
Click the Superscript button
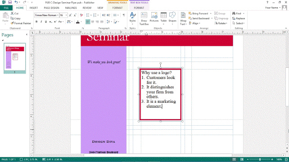(x=55, y=22)
